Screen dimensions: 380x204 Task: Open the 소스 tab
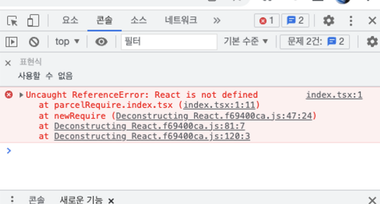click(139, 20)
